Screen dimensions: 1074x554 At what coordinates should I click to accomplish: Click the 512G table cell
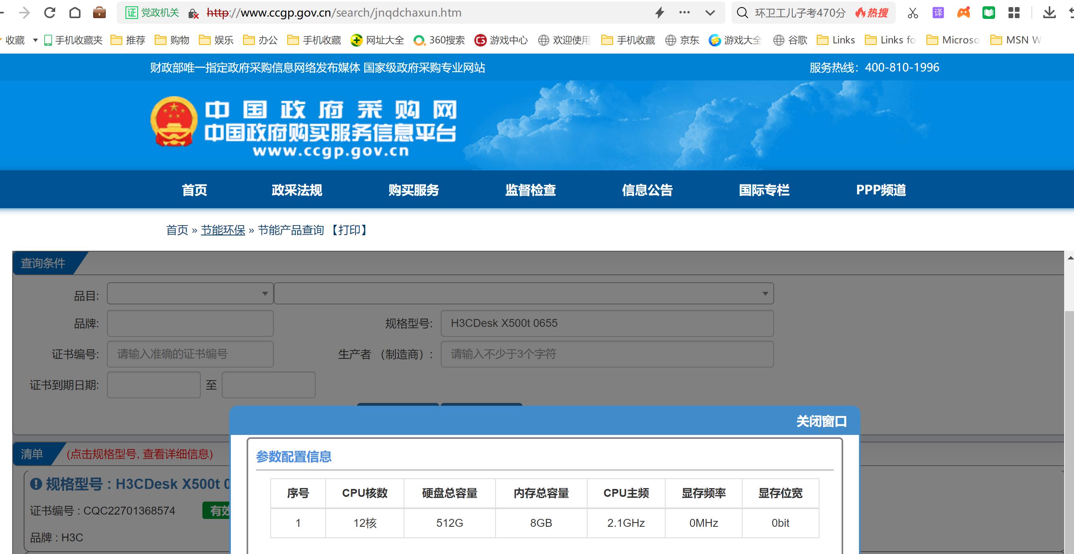[449, 523]
